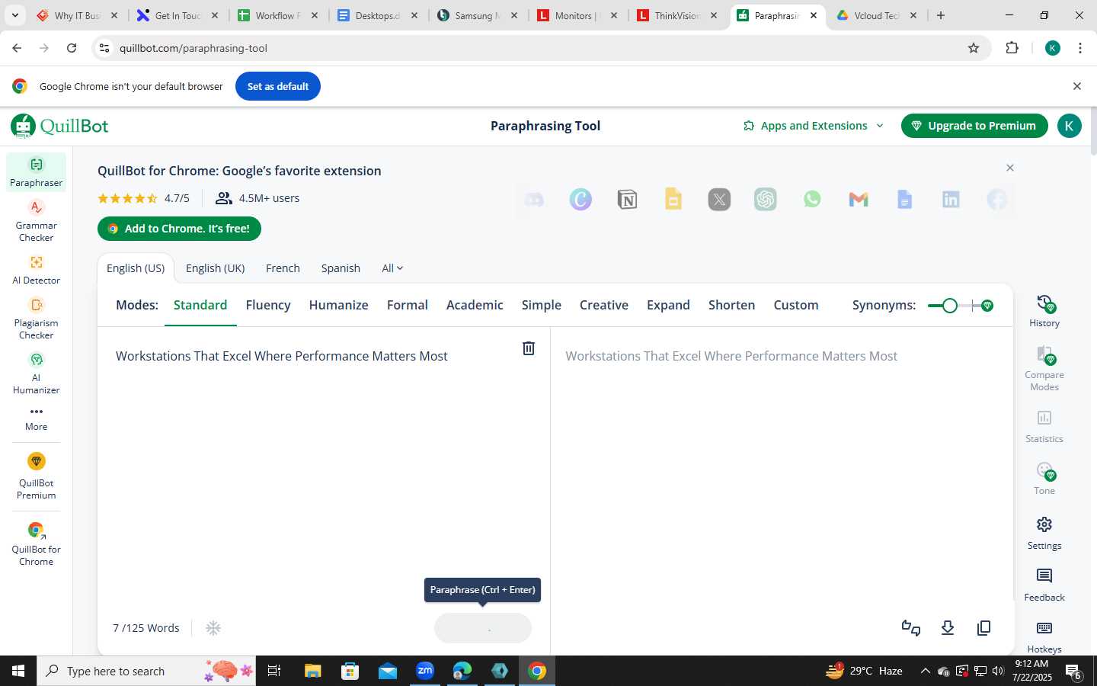Switch to Shorten mode
1097x686 pixels.
click(x=732, y=305)
